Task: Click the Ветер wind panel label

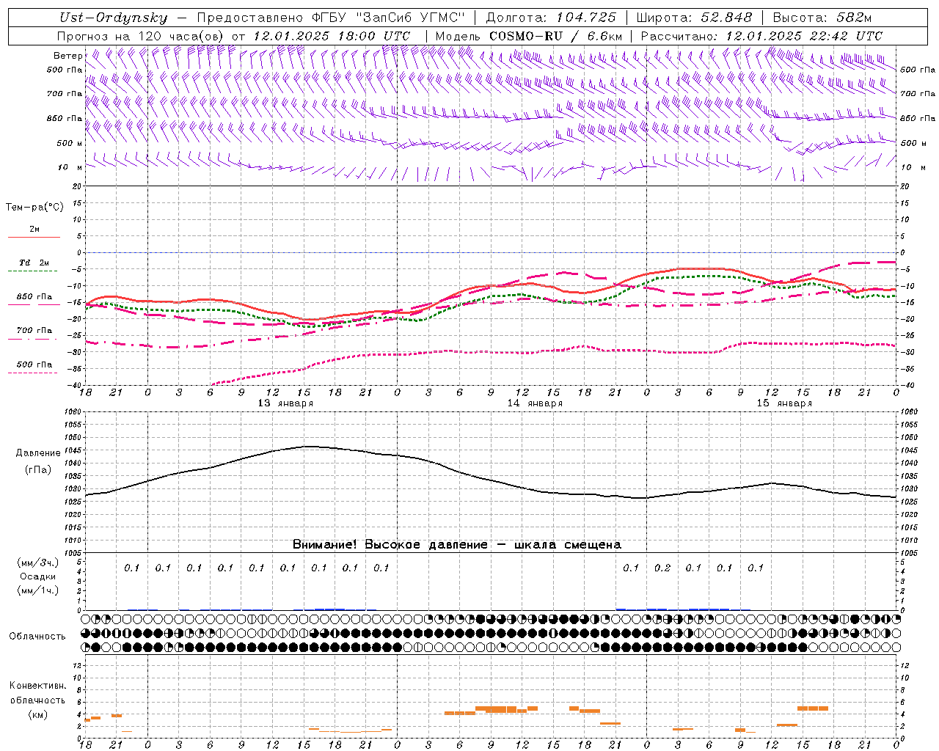Action: [x=67, y=56]
